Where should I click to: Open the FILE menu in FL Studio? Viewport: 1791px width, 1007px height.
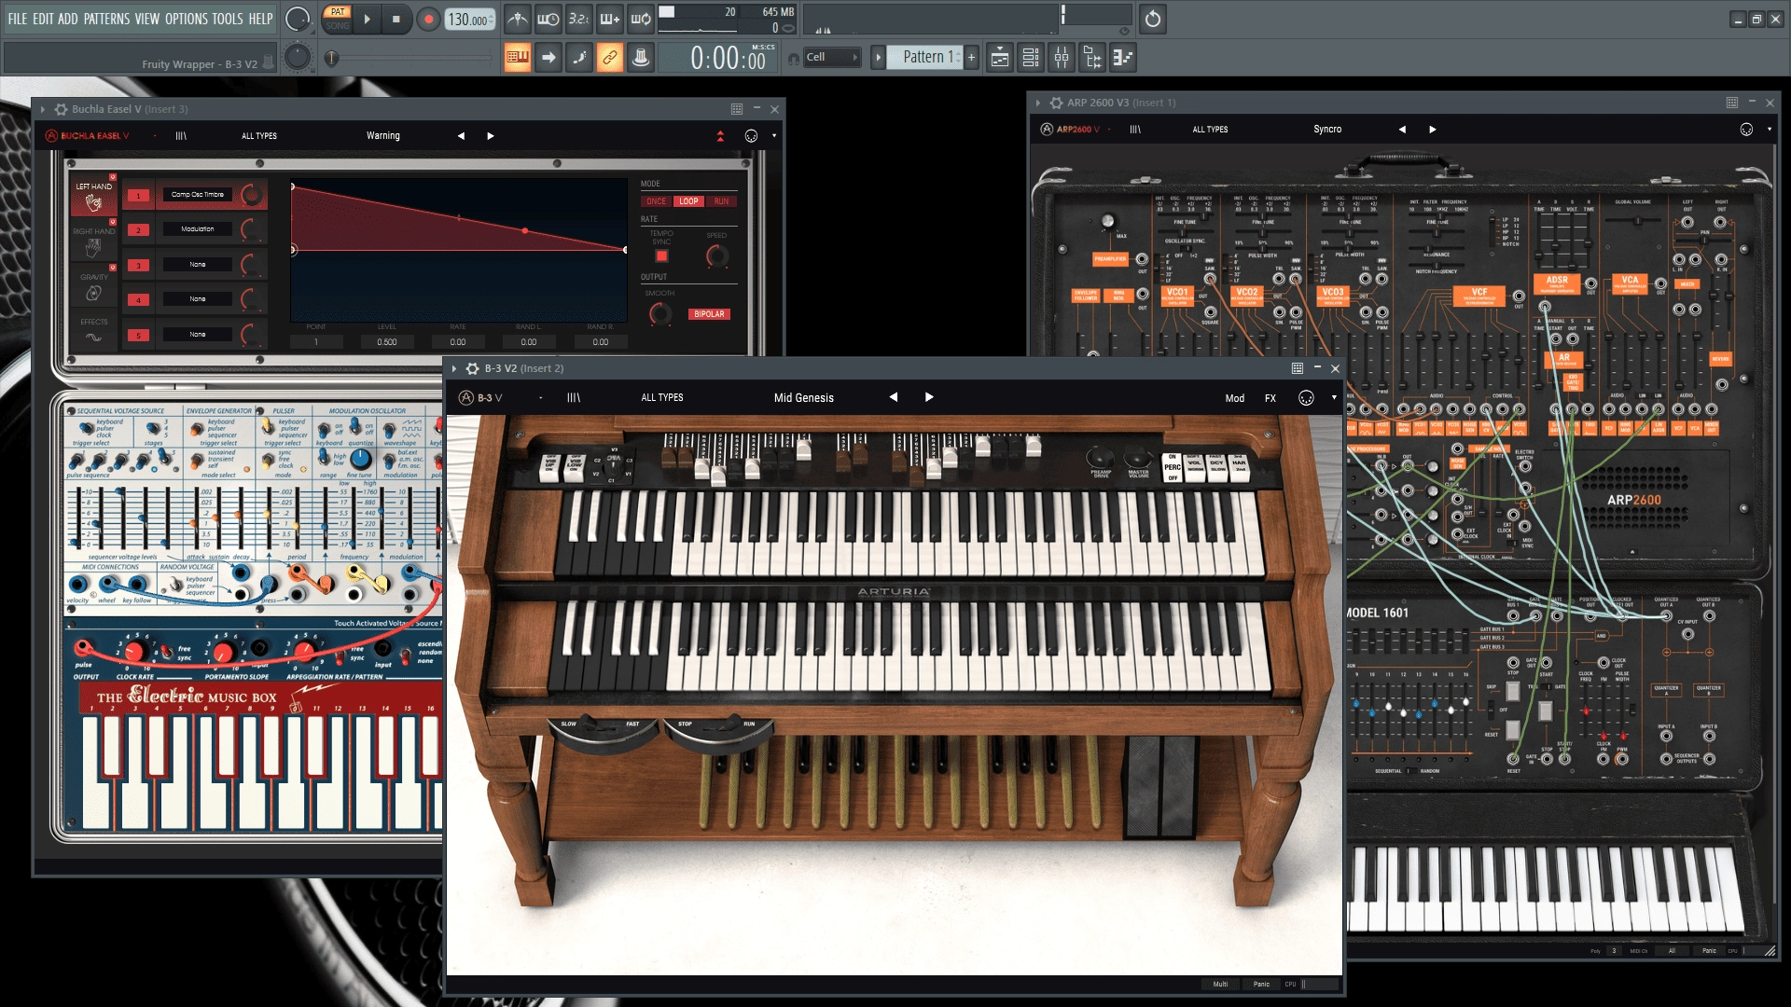click(x=18, y=19)
